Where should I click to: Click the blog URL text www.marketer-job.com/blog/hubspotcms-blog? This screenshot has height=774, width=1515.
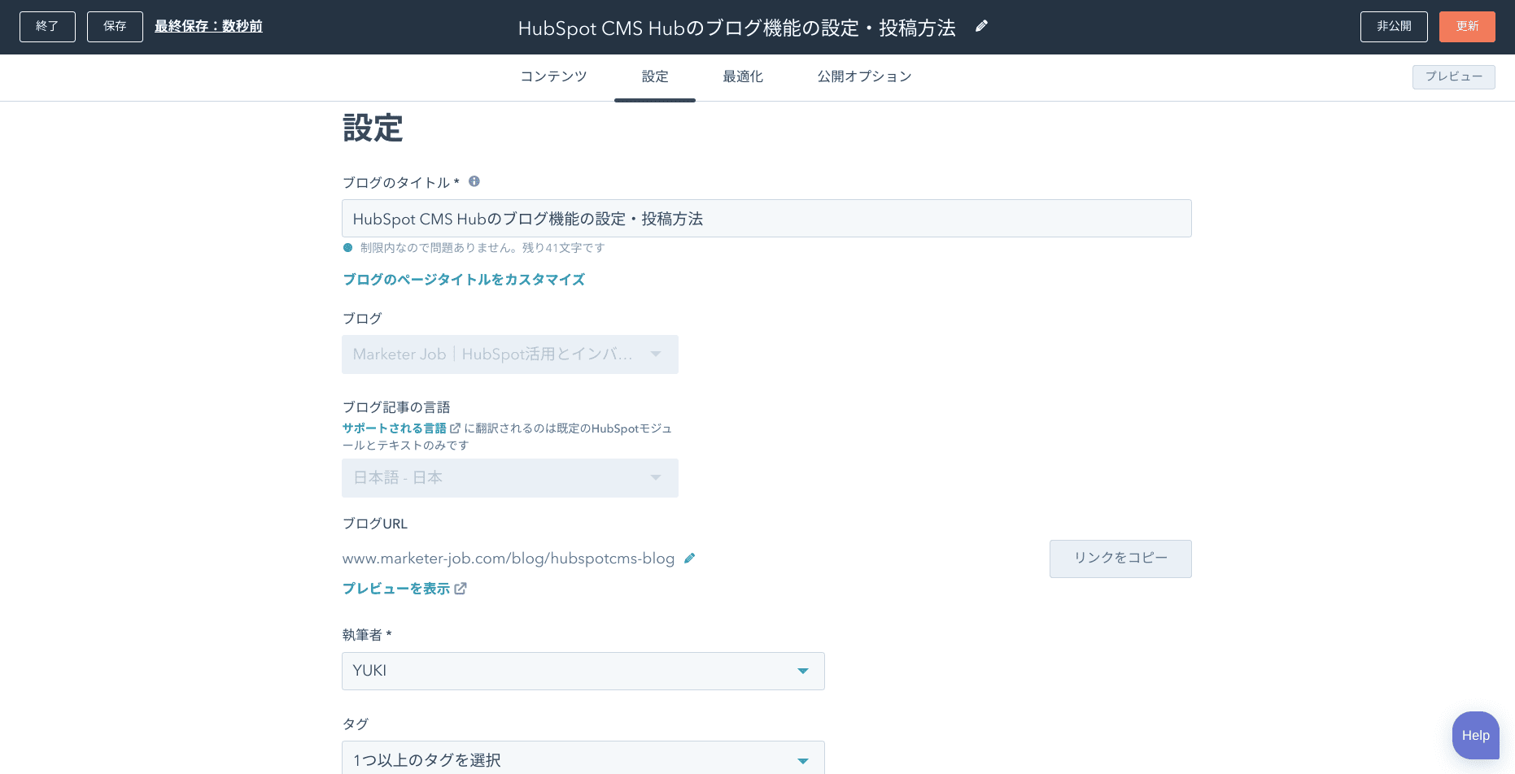(x=509, y=559)
